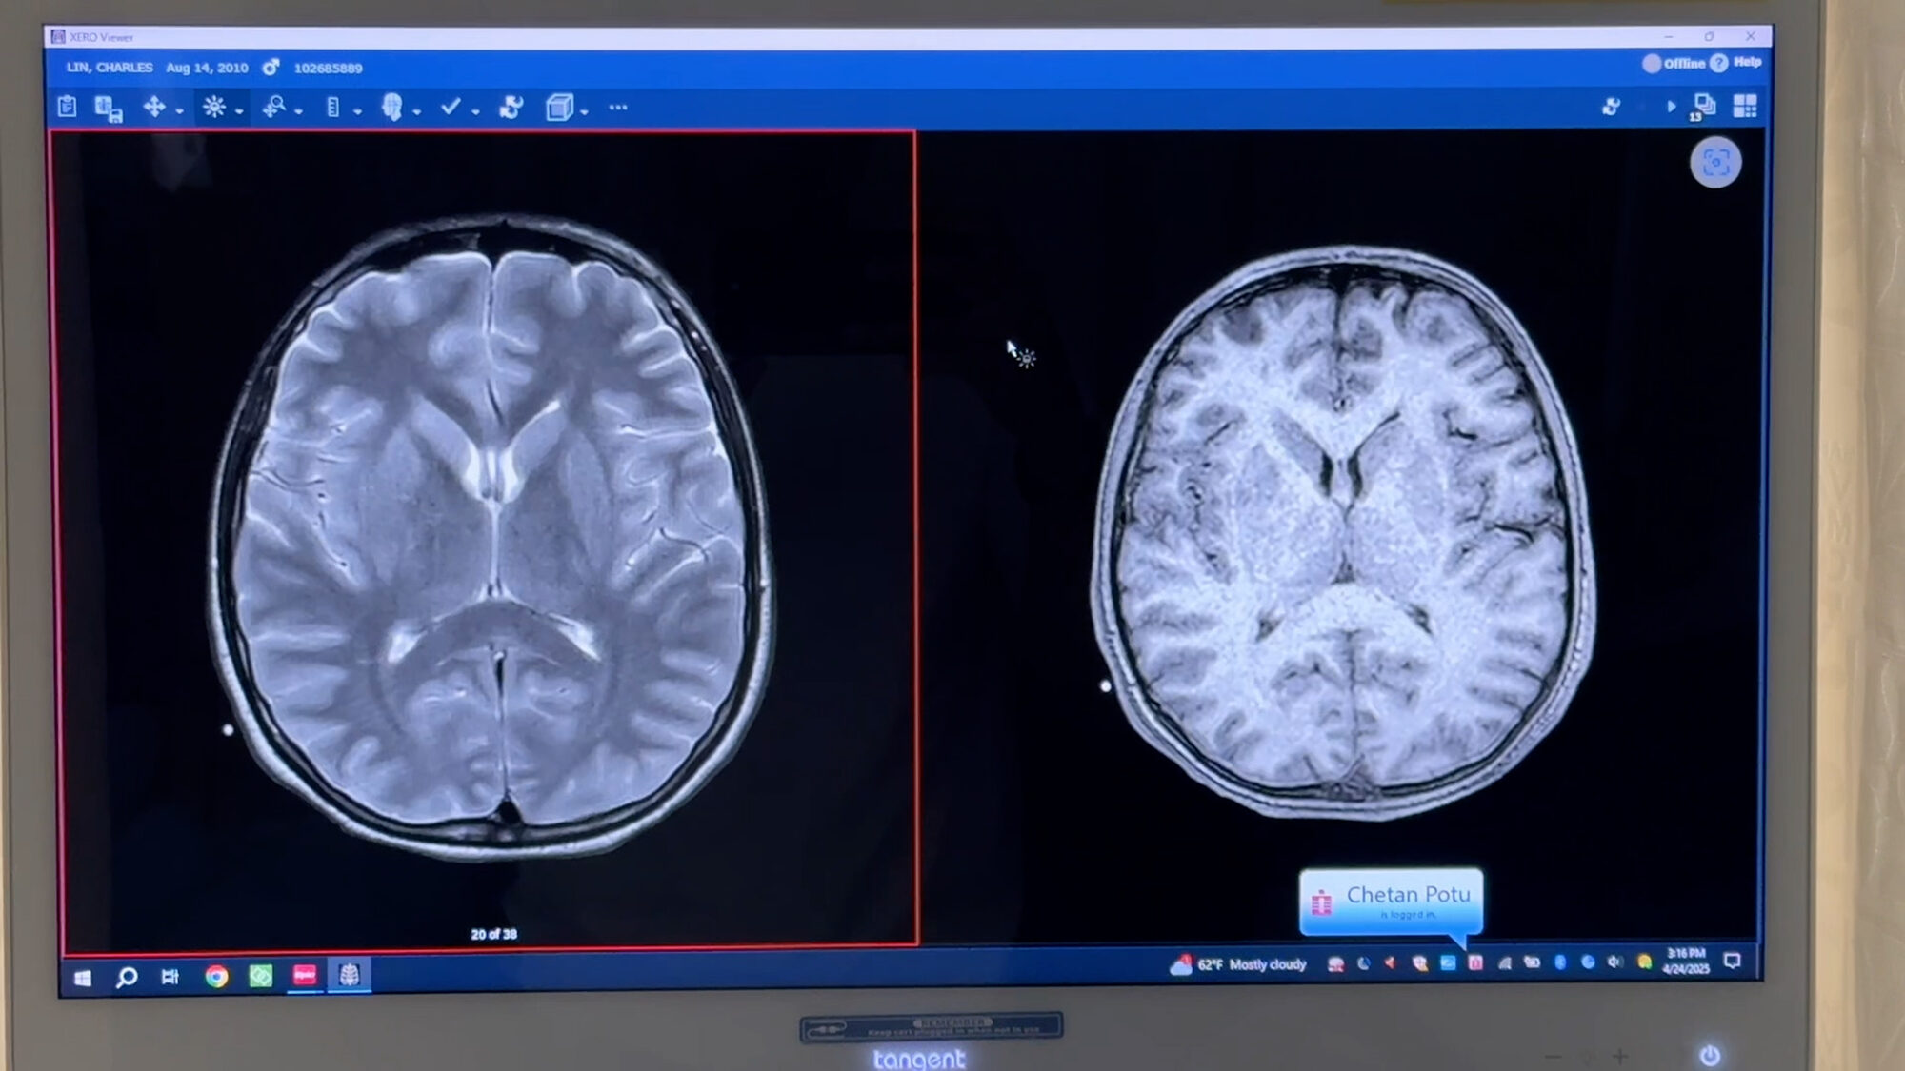Select the left T2 brain MRI viewport
The image size is (1905, 1071).
click(486, 541)
